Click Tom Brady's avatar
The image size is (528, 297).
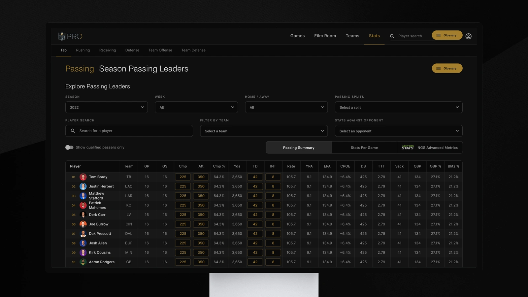tap(83, 177)
